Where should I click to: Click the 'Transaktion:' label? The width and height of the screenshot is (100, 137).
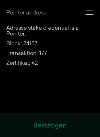22,53
